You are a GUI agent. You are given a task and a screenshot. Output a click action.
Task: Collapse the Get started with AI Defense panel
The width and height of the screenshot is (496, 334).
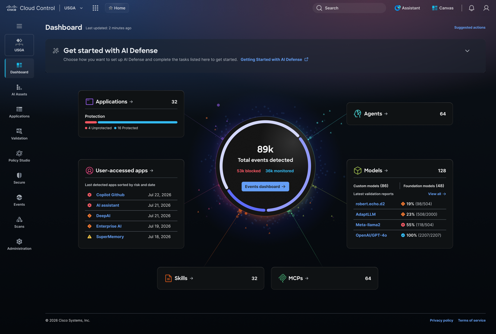tap(467, 51)
